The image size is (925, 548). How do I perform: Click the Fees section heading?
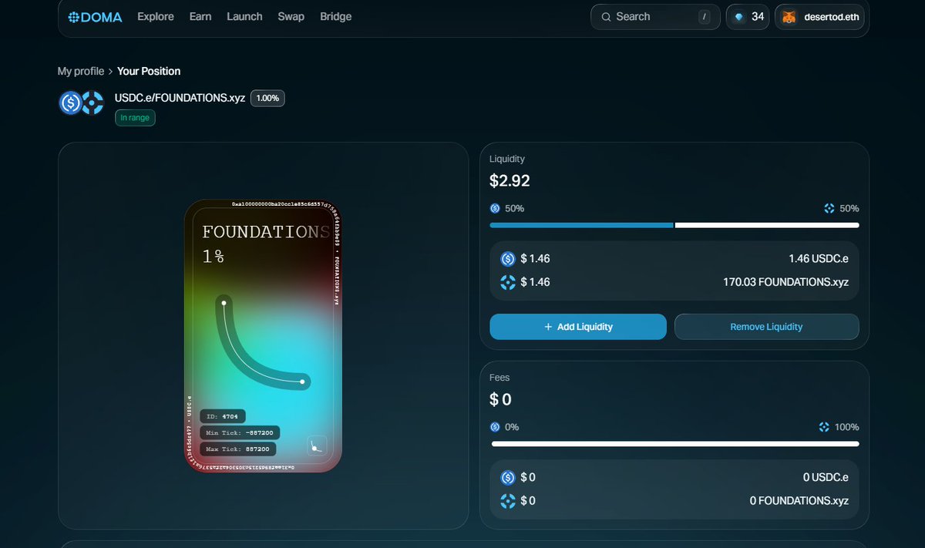coord(499,378)
